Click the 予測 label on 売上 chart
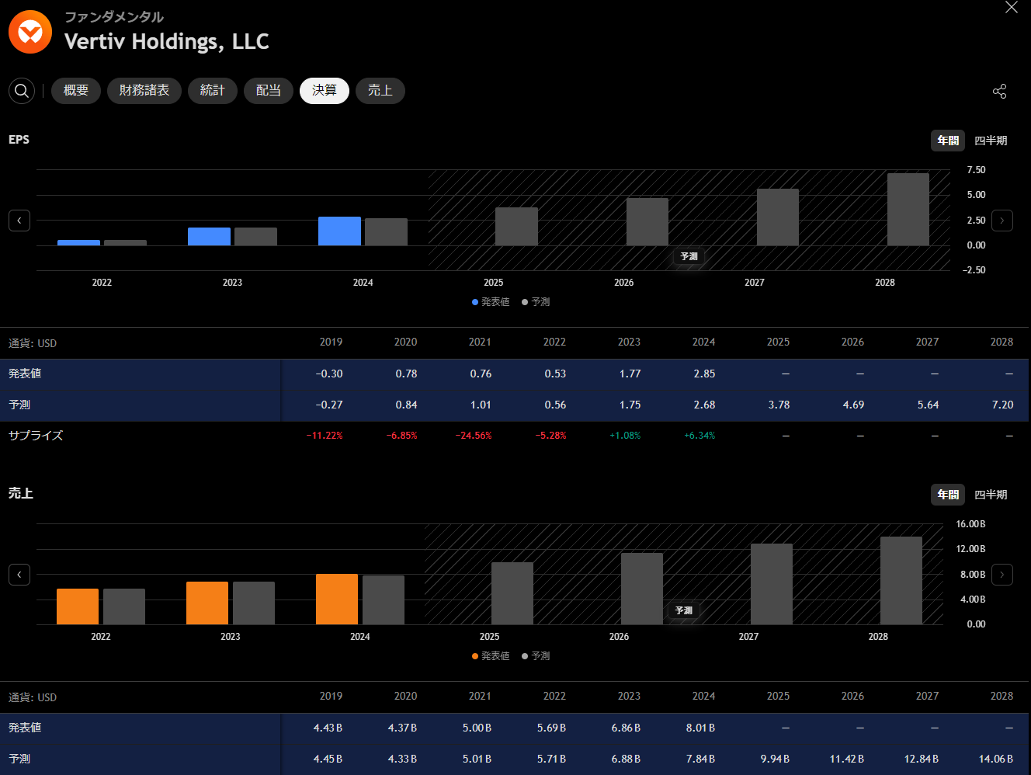This screenshot has height=775, width=1031. coord(684,610)
